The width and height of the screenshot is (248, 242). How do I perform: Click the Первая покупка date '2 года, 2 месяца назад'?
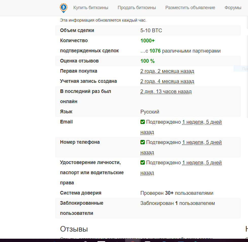tap(167, 71)
